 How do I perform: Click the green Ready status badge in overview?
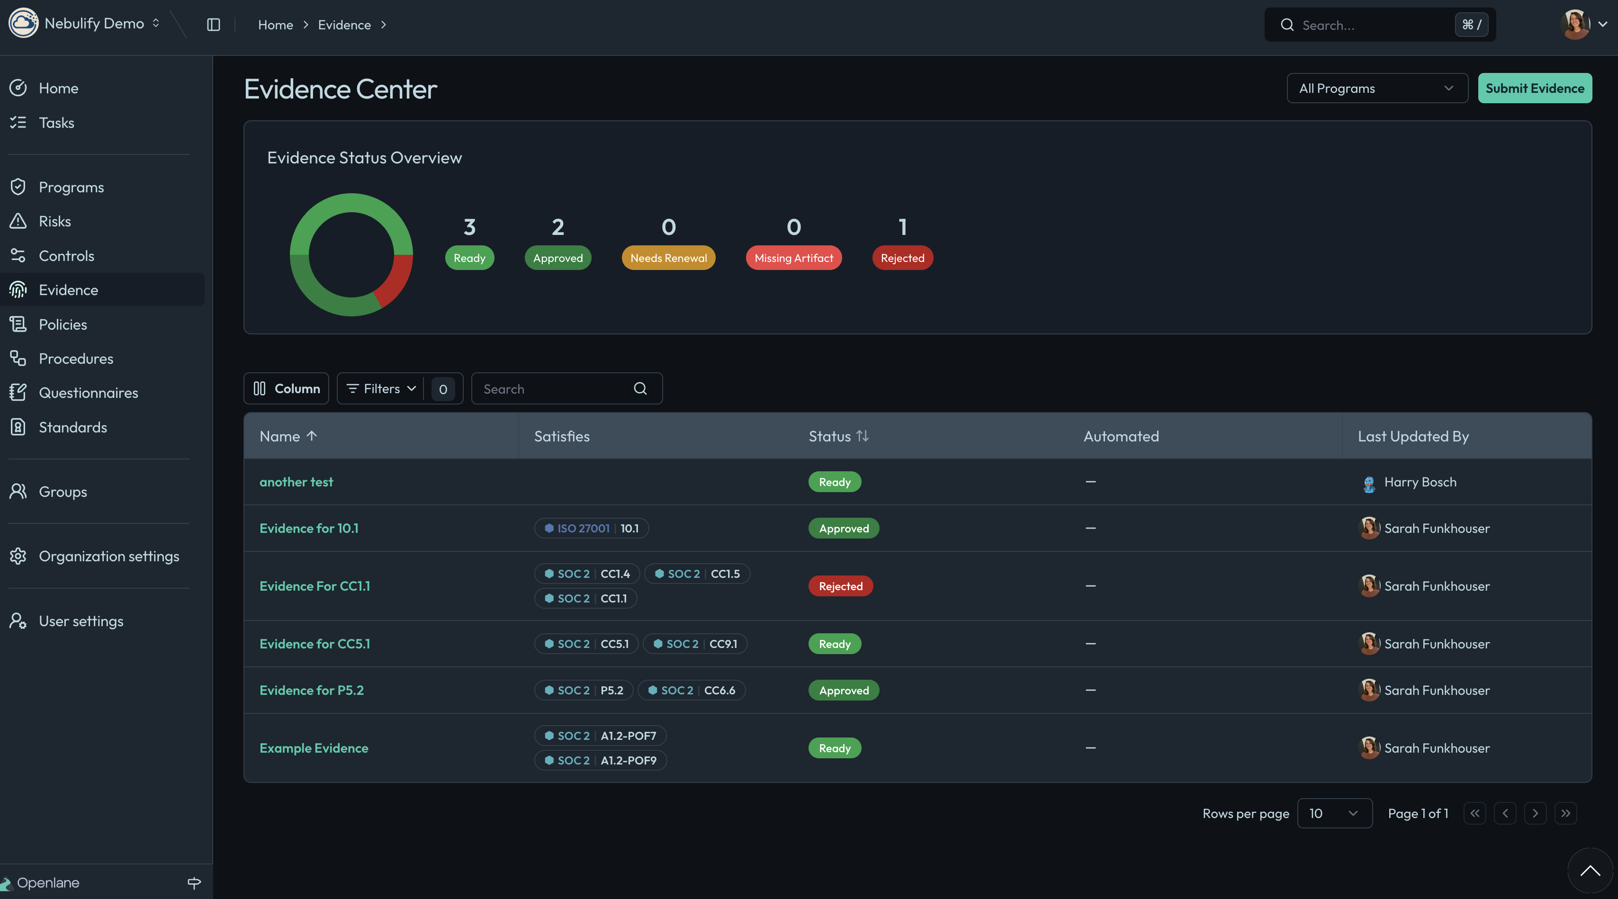point(469,258)
